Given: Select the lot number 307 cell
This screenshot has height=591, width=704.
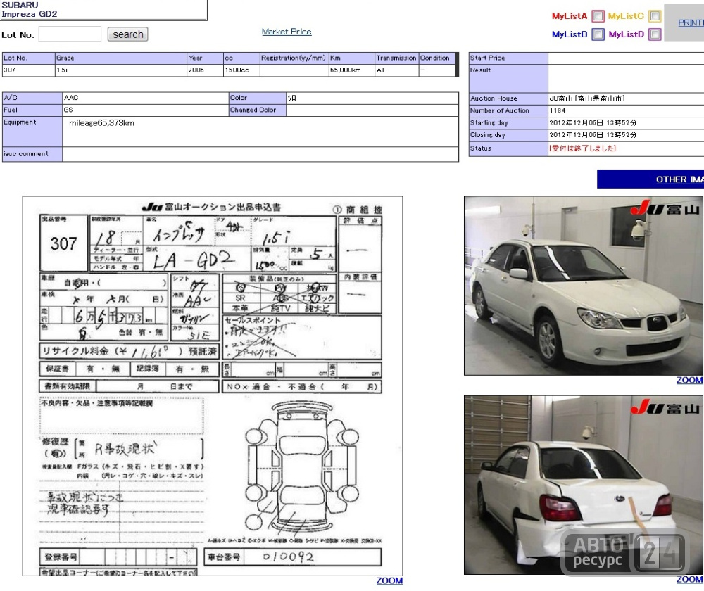Looking at the screenshot, I should coord(28,70).
